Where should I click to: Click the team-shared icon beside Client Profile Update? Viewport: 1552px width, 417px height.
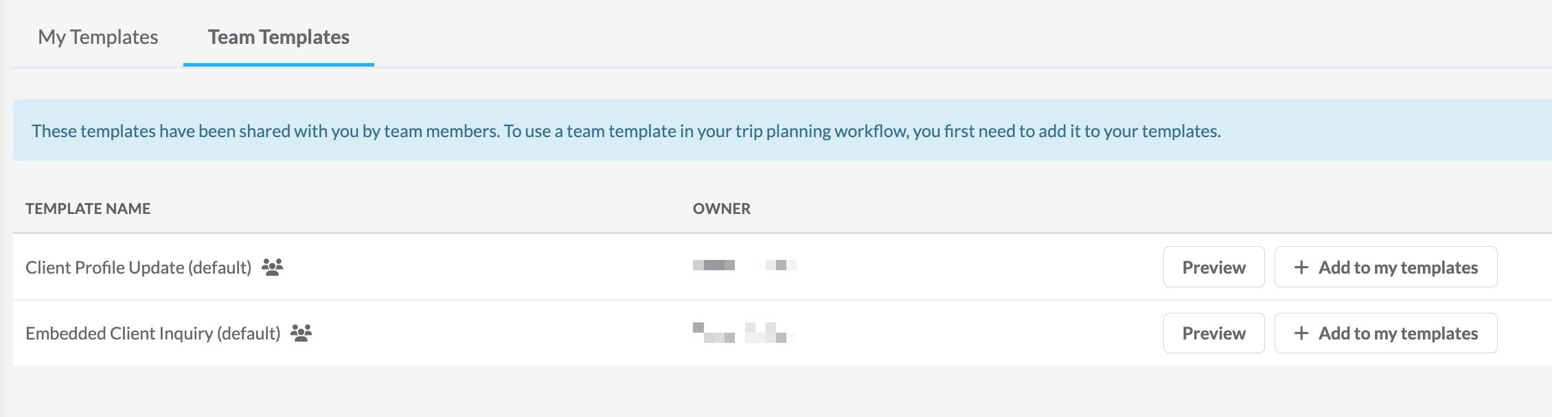click(x=273, y=267)
